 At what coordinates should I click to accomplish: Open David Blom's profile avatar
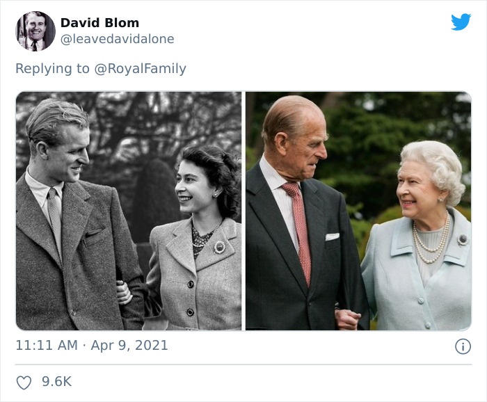(35, 31)
